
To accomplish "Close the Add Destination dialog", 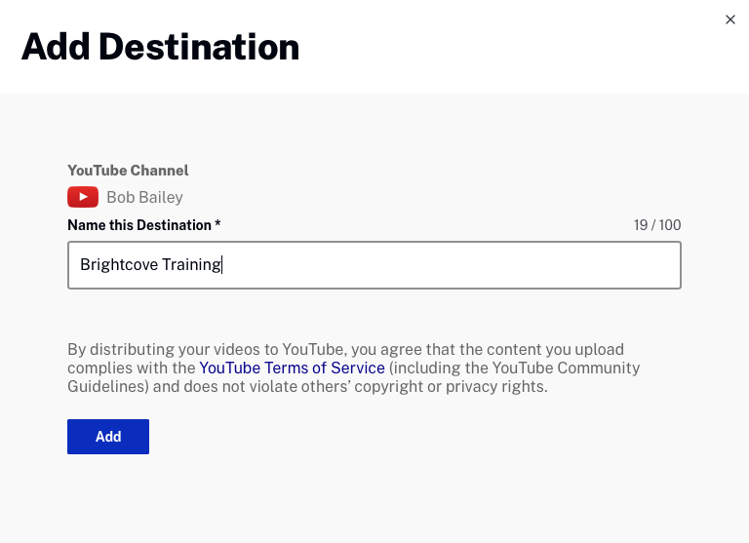I will (x=730, y=19).
